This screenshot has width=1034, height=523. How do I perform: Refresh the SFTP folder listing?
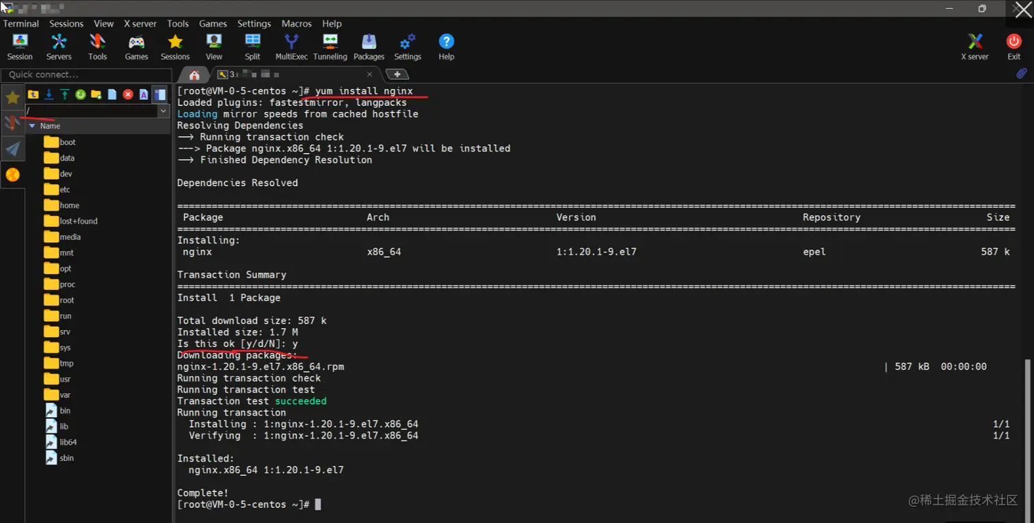(80, 94)
